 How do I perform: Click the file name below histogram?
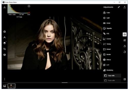19,17
